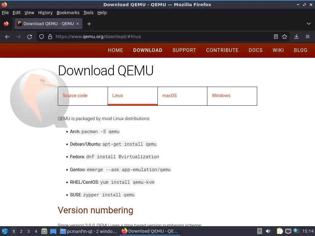Image resolution: width=315 pixels, height=236 pixels.
Task: Open the Firefox View pinned icon
Action: [6, 24]
